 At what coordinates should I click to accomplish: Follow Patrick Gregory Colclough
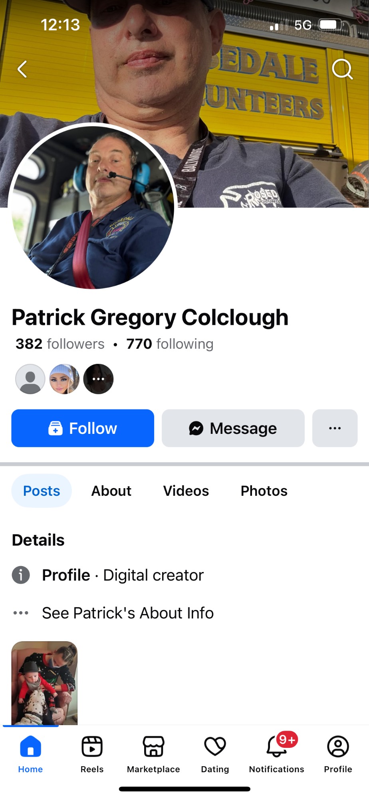(83, 428)
